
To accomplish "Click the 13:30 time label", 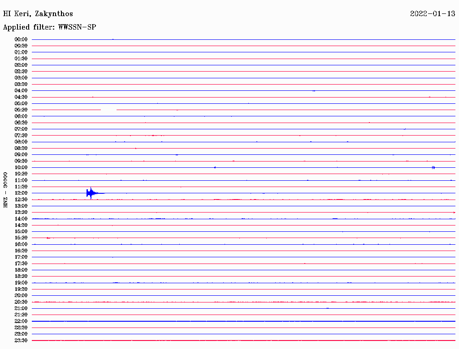I will pos(21,212).
